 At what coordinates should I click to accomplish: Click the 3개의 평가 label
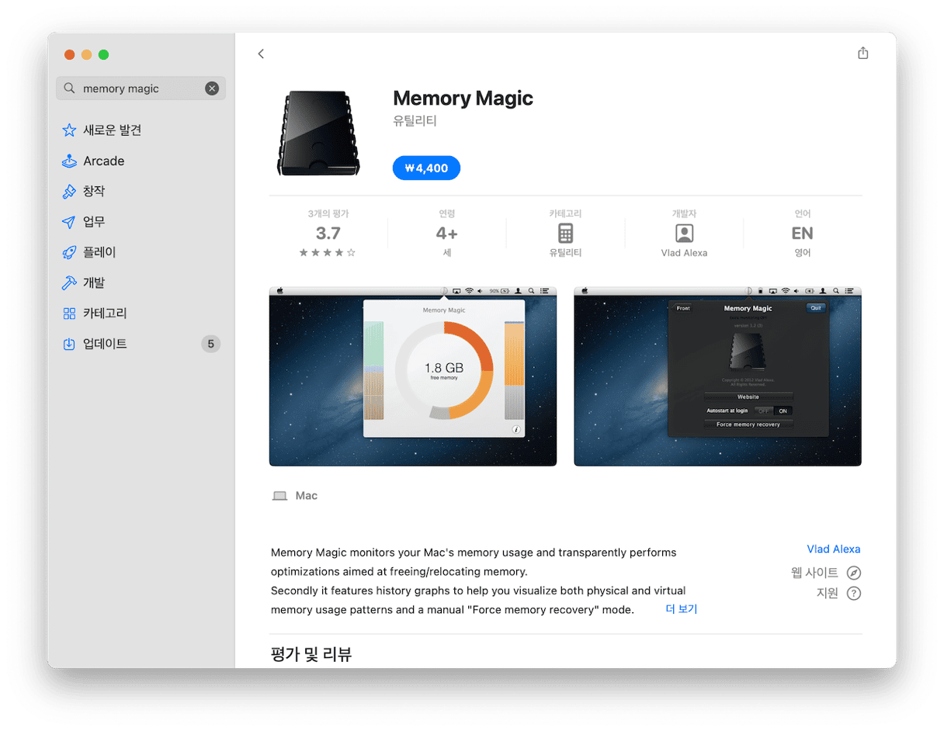[x=328, y=213]
